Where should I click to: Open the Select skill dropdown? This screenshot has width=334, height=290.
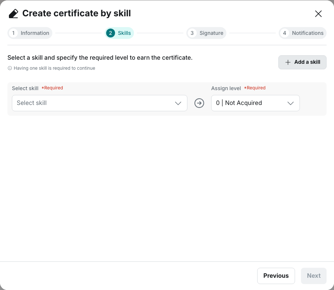(x=99, y=103)
